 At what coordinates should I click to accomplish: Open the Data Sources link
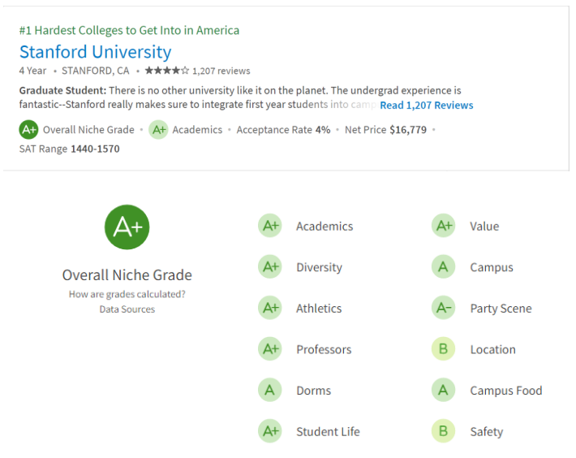(x=127, y=309)
